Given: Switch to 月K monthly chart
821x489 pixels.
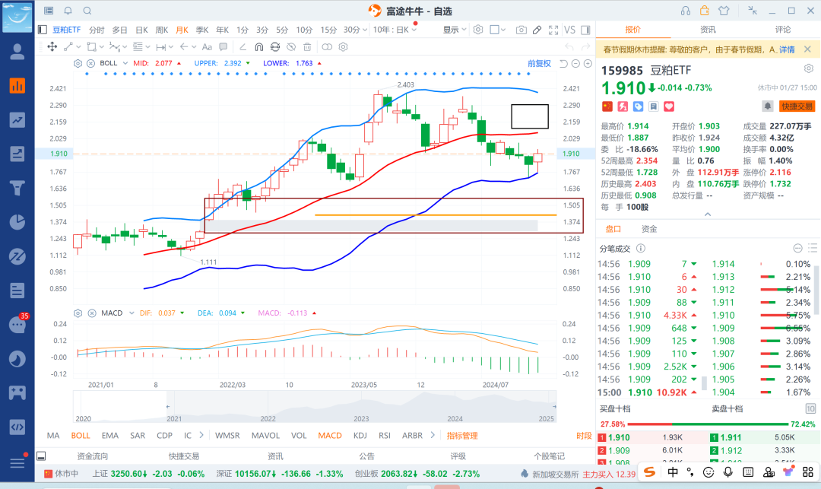Looking at the screenshot, I should click(182, 30).
